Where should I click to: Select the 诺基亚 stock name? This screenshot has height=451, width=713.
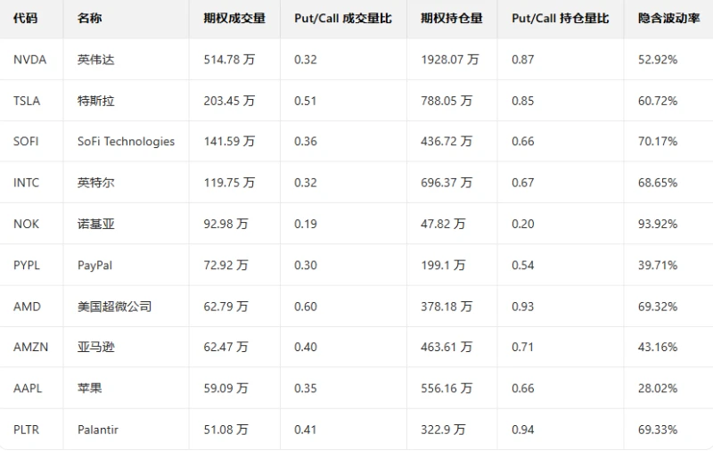pos(95,224)
